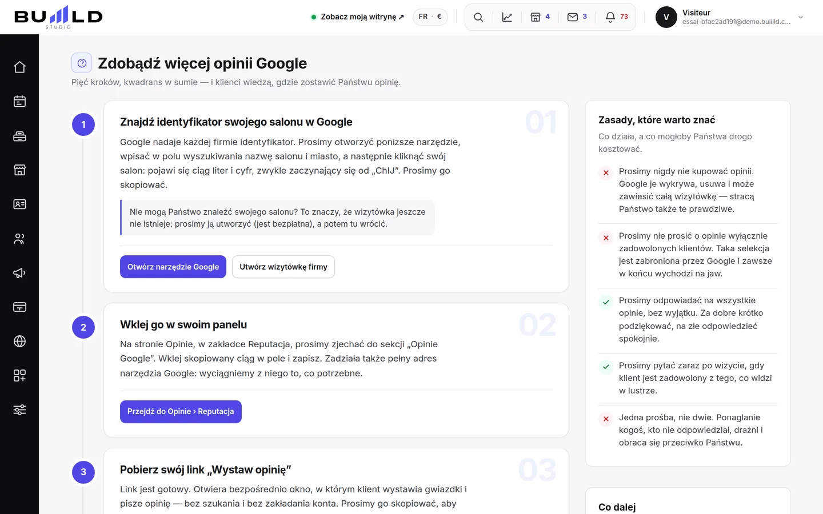Click rule Jedna prośba, nie dwie

[688, 430]
